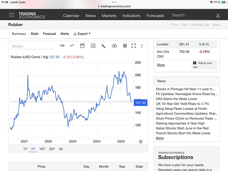Screen dimensions: 228x171
Task: Open chart tools wrench icon
Action: coord(103,46)
